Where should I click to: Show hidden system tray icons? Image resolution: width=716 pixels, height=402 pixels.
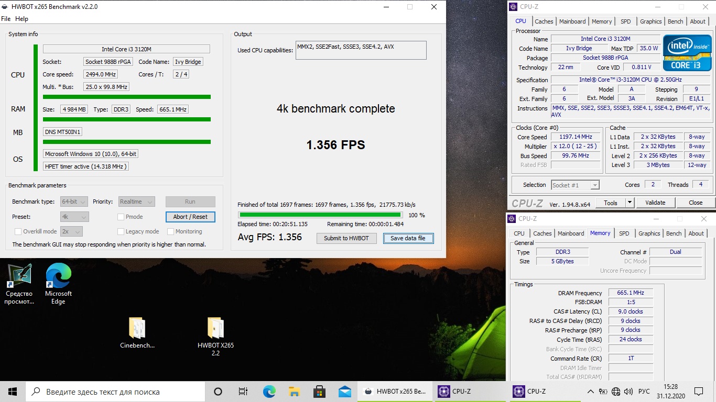coord(591,392)
